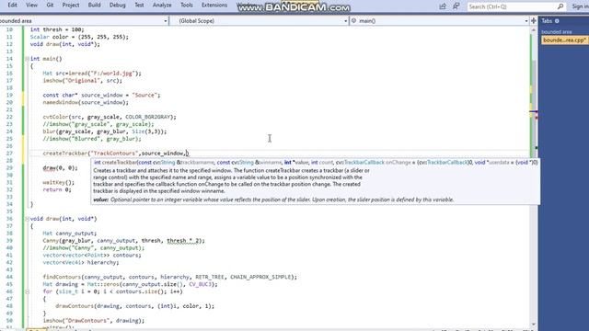The height and width of the screenshot is (331, 589).
Task: Click the blur(gray_scale, gray_blur) line
Action: click(104, 131)
